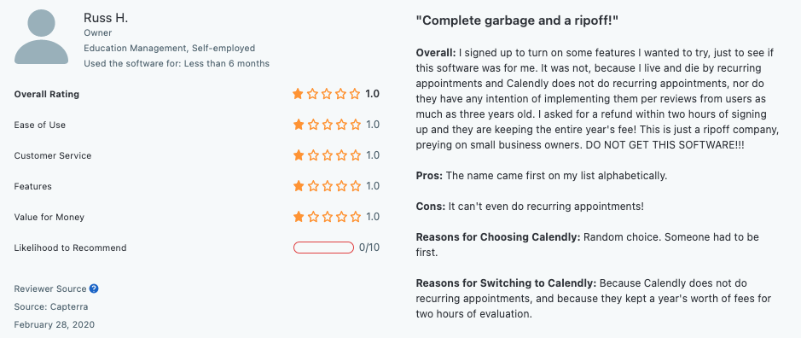The image size is (801, 338).
Task: Click the Pros heading in the review
Action: 430,176
